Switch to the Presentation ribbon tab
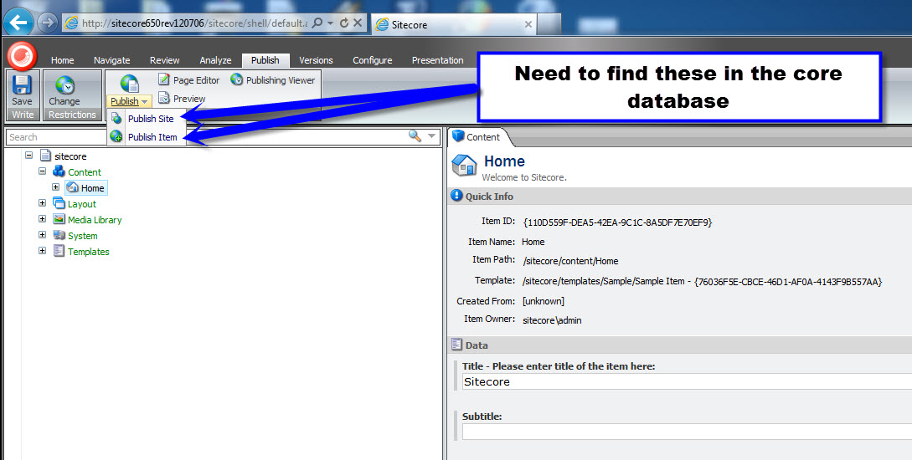The width and height of the screenshot is (912, 460). 437,60
